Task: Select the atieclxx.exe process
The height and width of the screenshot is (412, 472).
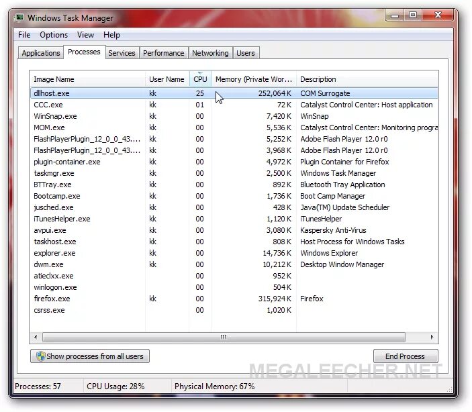Action: (x=234, y=276)
